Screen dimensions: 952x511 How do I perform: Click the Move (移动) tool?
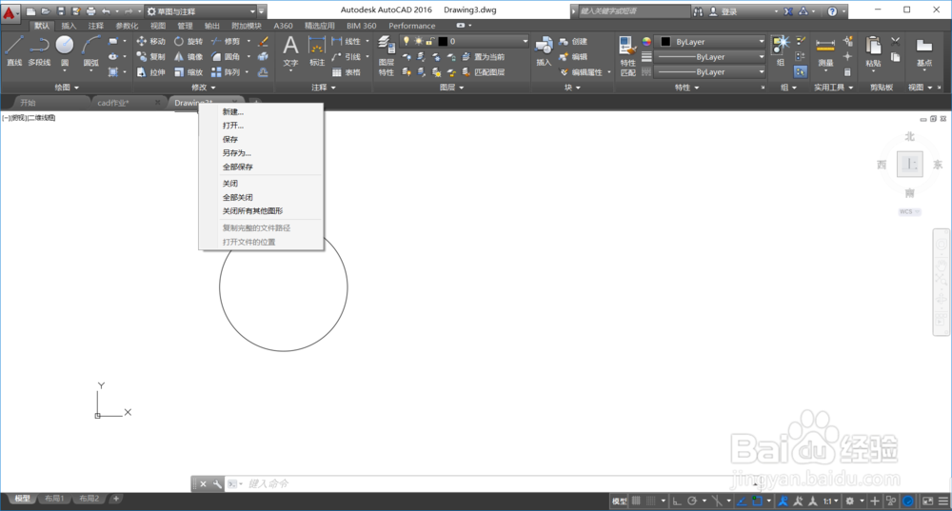coord(150,41)
